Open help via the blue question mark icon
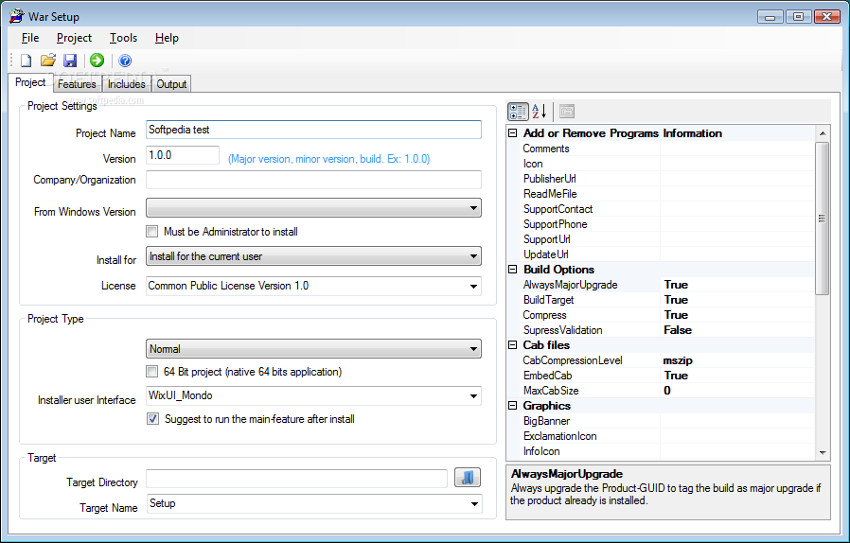 125,61
